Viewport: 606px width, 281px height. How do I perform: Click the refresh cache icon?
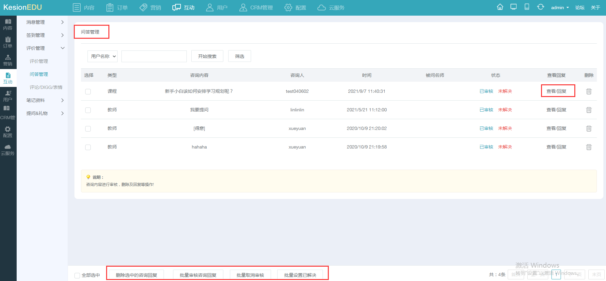click(x=540, y=7)
